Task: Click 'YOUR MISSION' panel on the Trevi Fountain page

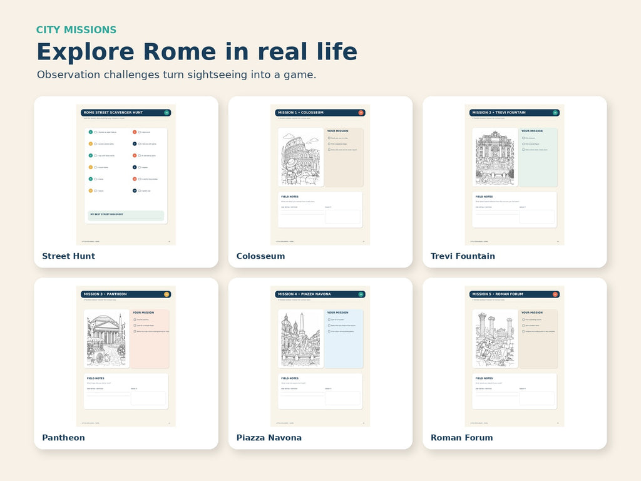Action: 538,157
